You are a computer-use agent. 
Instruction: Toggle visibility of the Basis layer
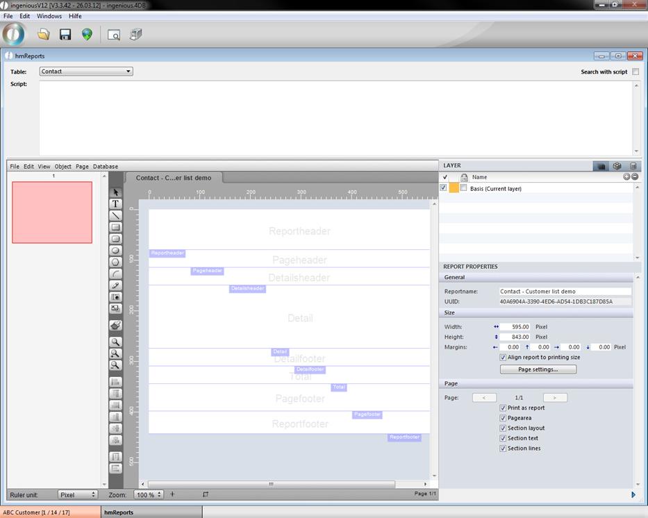[x=444, y=188]
